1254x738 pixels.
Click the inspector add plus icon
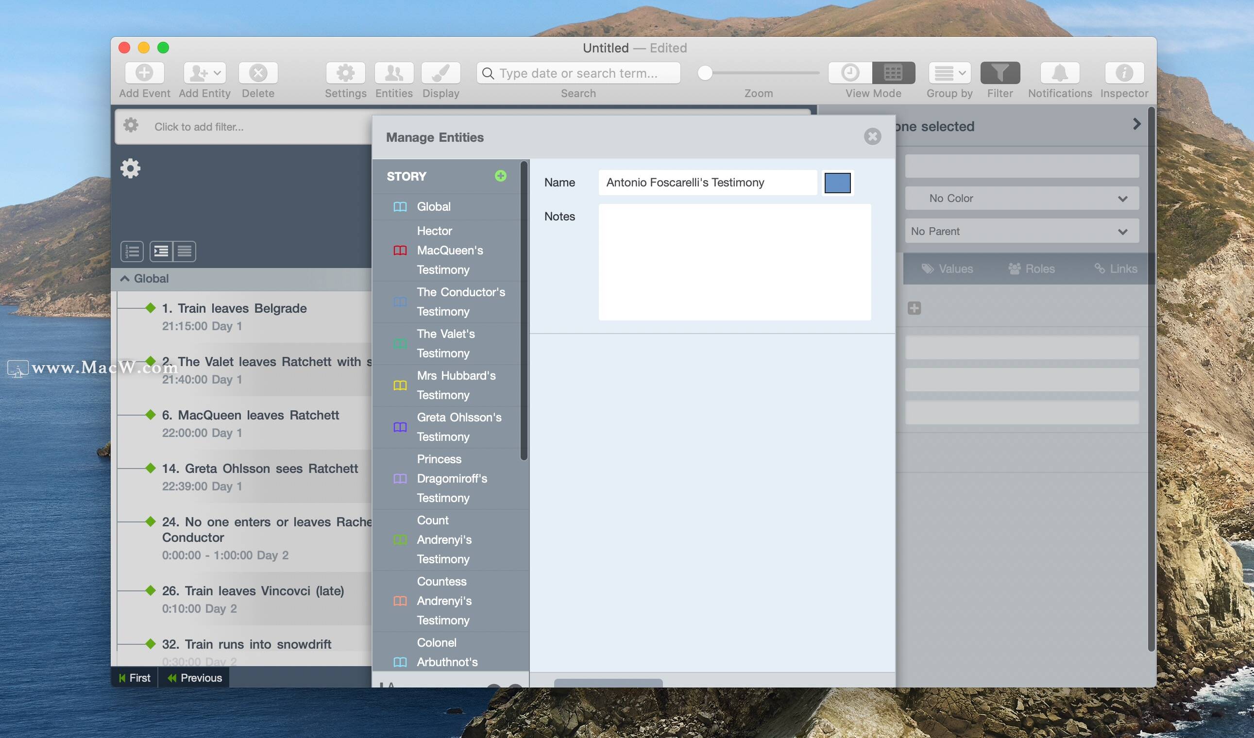914,308
